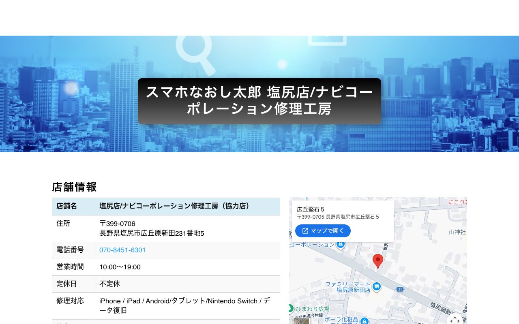
Task: Click the ポーラ化粧品 shop marker icon
Action: [365, 321]
